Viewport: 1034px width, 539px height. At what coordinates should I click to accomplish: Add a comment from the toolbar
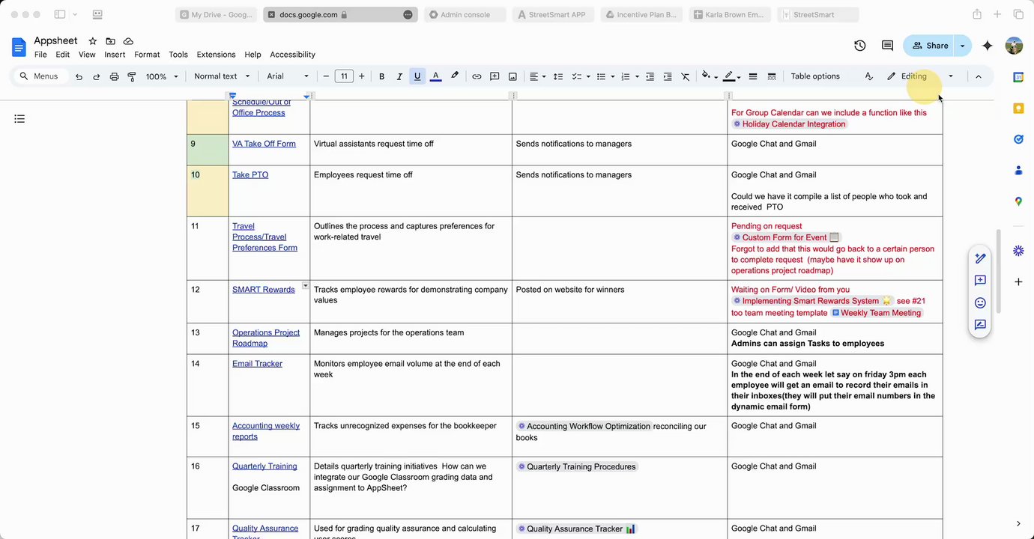click(495, 76)
